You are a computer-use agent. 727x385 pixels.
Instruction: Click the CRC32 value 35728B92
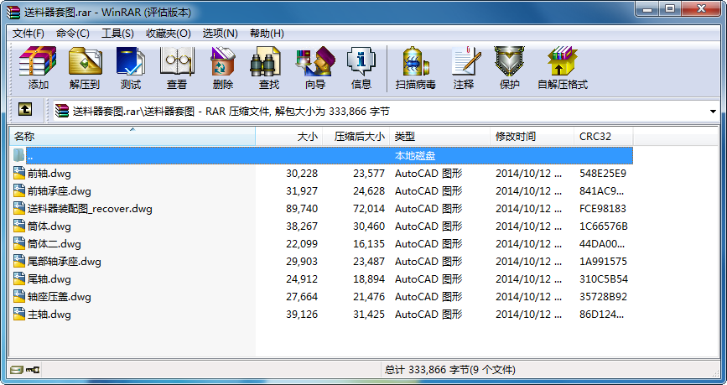tap(603, 297)
